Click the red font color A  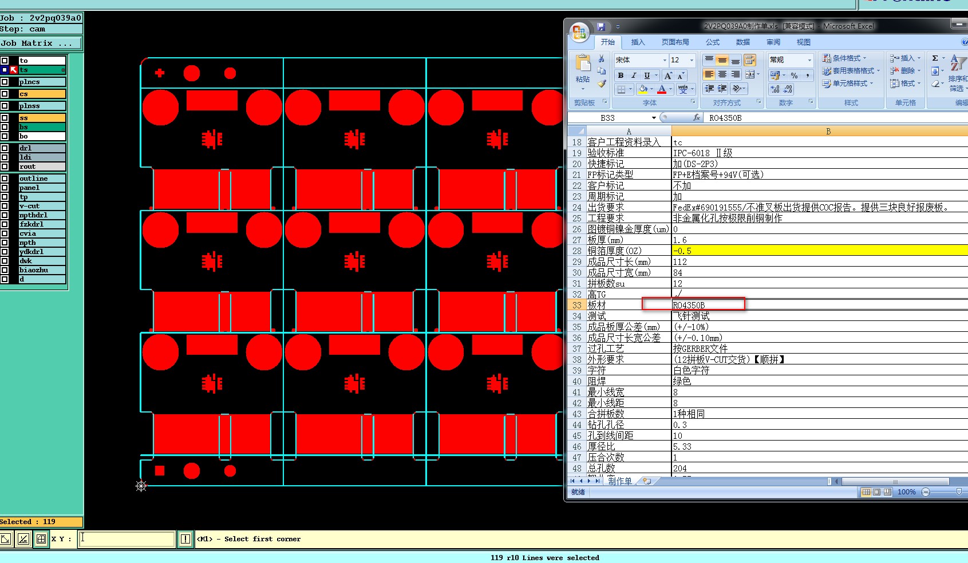tap(662, 89)
